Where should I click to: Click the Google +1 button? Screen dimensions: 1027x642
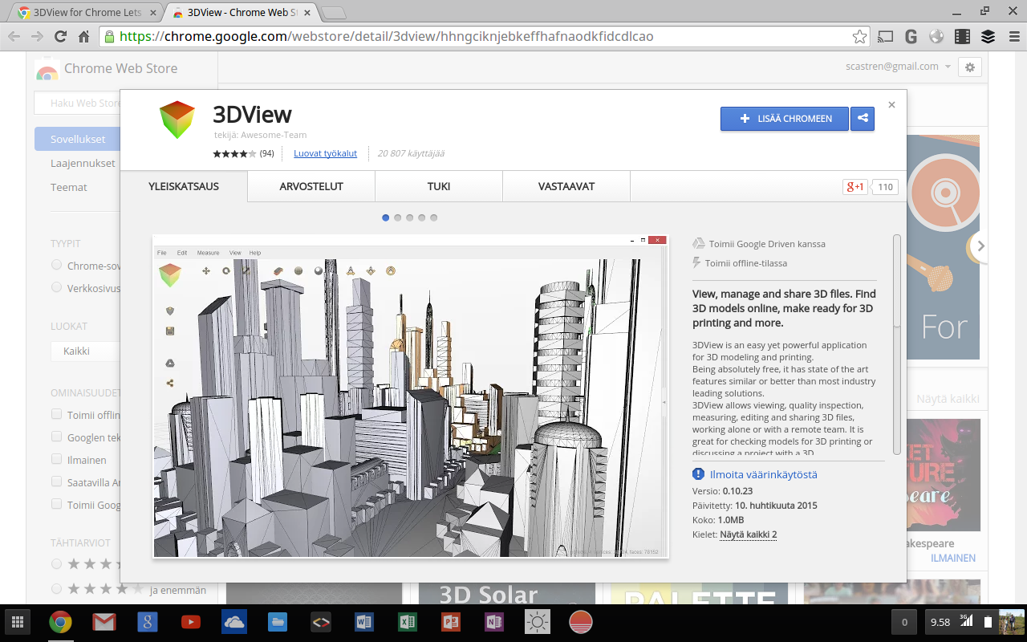click(855, 187)
